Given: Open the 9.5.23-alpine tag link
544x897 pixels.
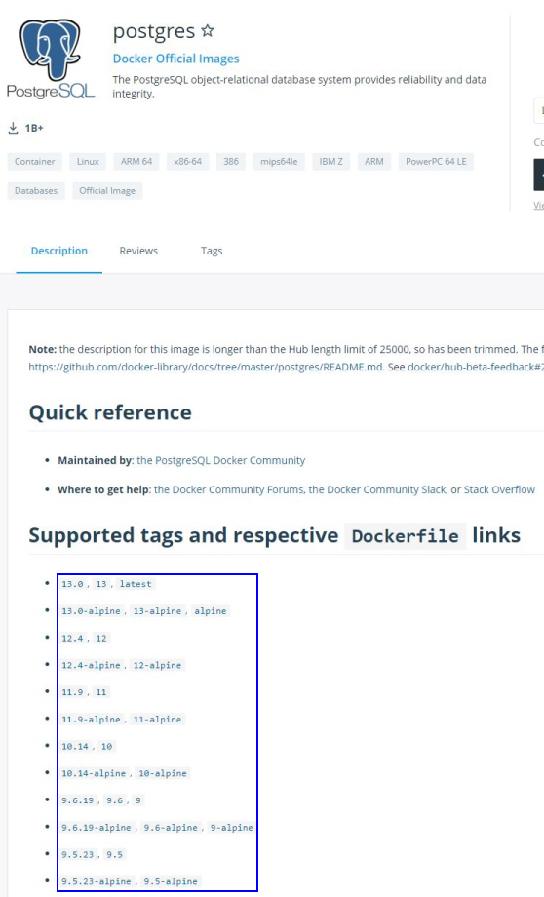Looking at the screenshot, I should click(x=97, y=881).
